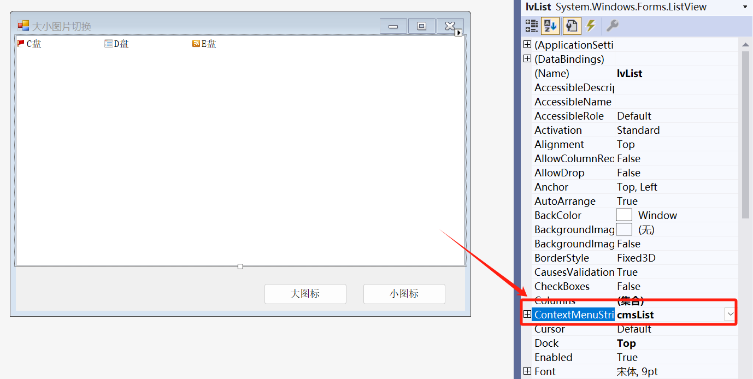The image size is (753, 379).
Task: Switch properties to Categorized view
Action: pyautogui.click(x=531, y=26)
